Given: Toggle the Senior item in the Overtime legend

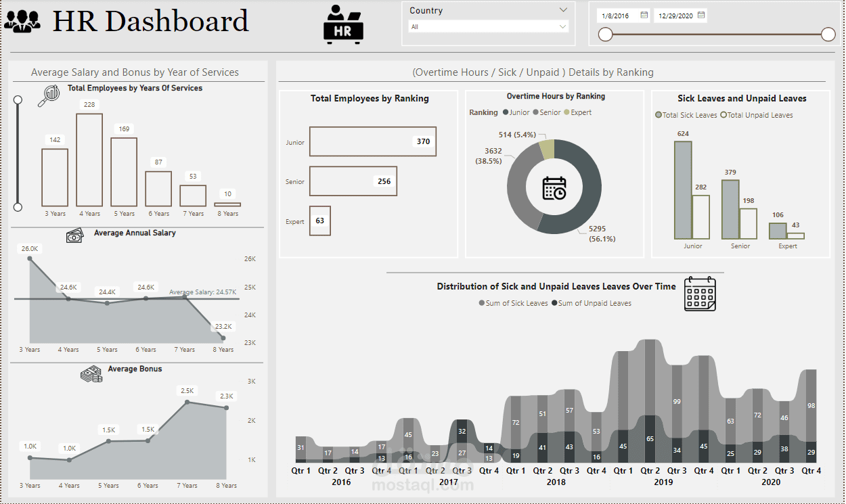Looking at the screenshot, I should click(546, 113).
